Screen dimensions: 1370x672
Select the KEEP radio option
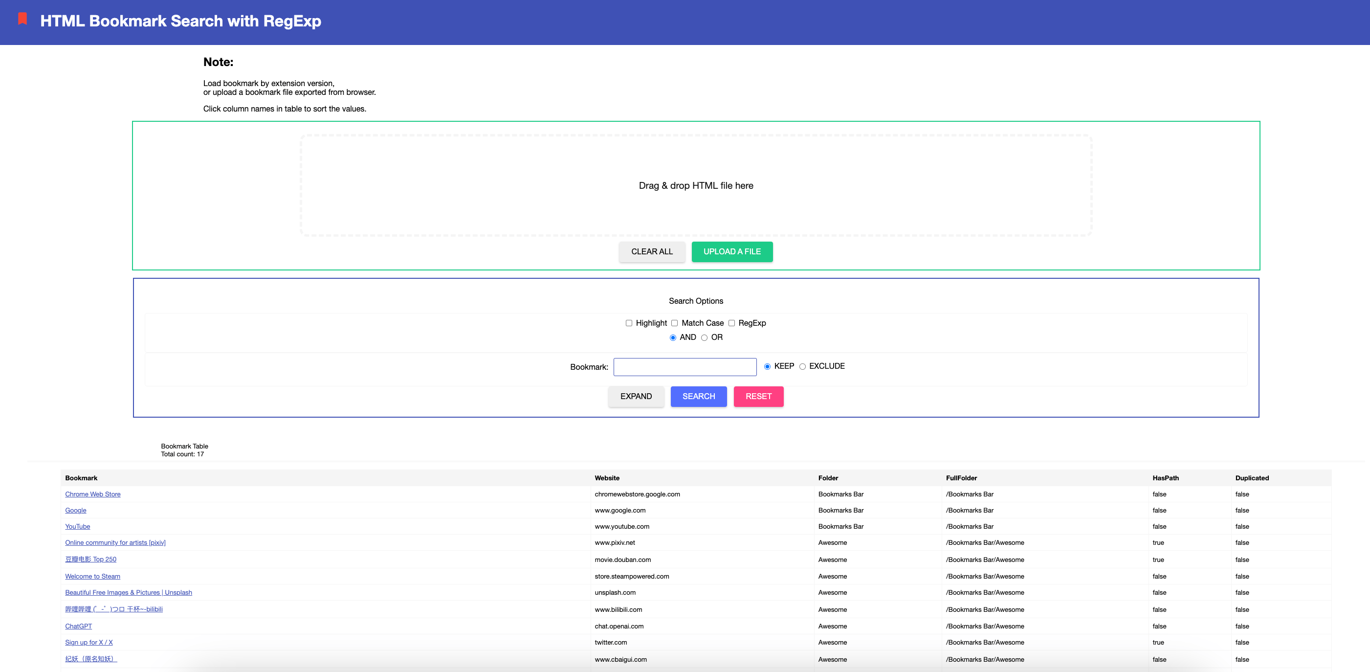767,367
